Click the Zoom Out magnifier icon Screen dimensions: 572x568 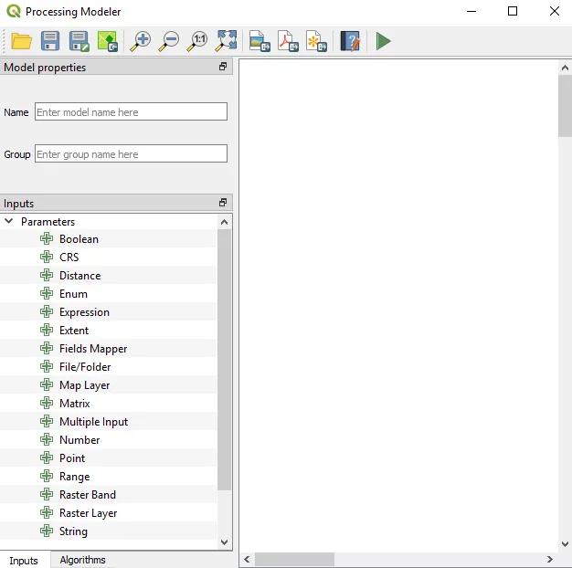[x=169, y=41]
